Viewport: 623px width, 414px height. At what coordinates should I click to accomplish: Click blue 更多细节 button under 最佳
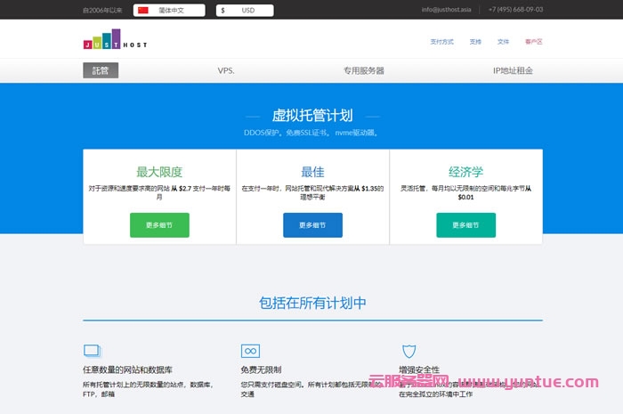[312, 225]
